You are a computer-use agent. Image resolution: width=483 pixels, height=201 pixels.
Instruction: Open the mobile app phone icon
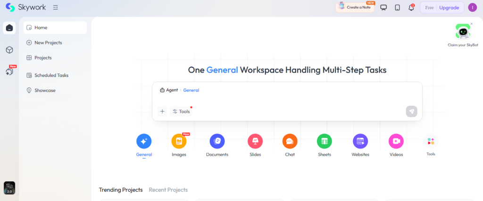click(397, 8)
